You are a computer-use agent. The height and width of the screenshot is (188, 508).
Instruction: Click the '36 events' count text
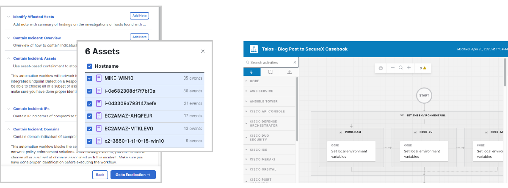pyautogui.click(x=193, y=91)
